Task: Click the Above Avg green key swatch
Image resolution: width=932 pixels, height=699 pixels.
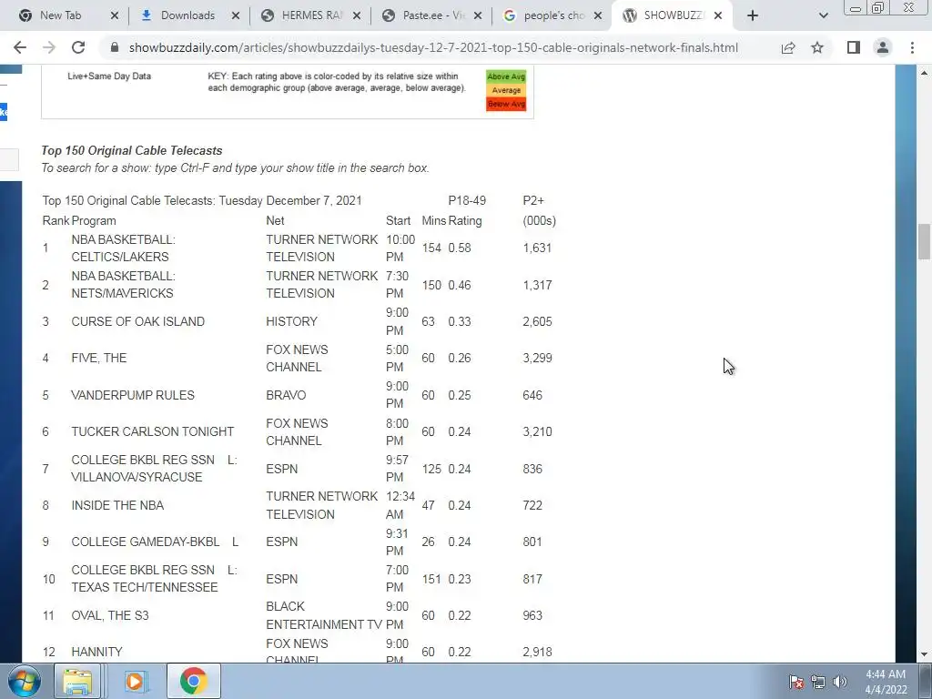Action: (x=506, y=76)
